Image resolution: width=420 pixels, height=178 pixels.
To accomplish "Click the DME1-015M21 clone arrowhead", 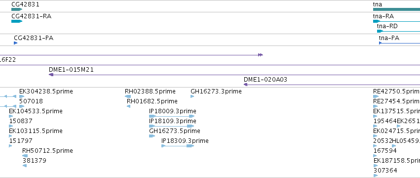I will click(x=51, y=75).
